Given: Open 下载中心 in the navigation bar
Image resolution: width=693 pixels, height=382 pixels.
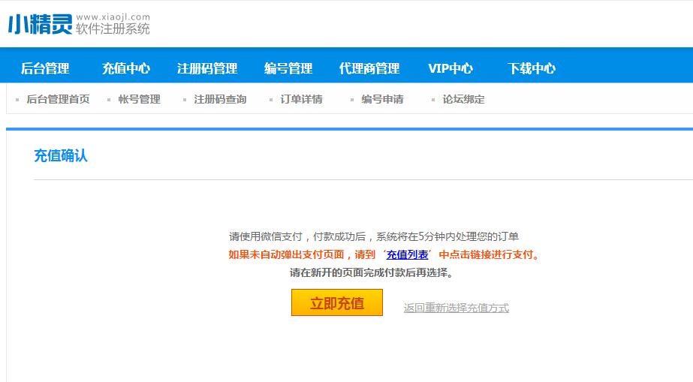Looking at the screenshot, I should [532, 68].
